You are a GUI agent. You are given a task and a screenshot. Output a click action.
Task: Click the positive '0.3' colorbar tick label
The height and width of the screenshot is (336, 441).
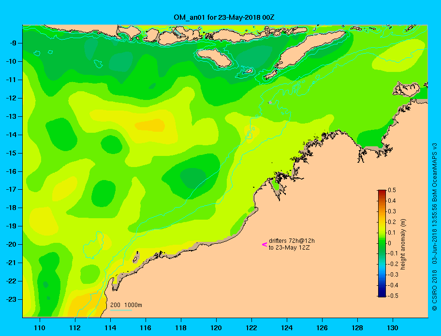(x=392, y=211)
